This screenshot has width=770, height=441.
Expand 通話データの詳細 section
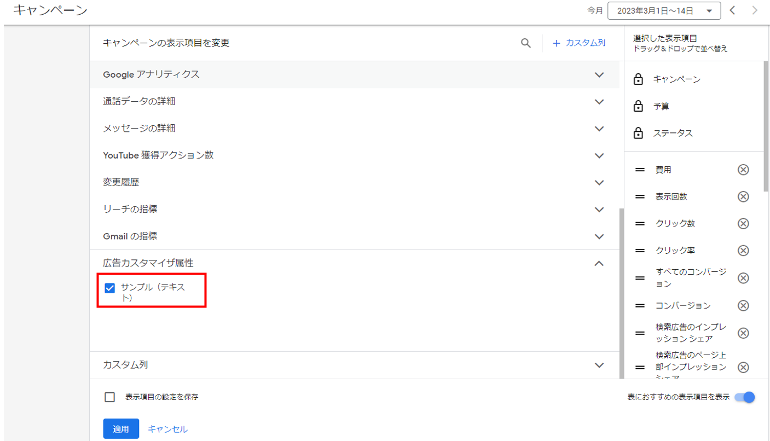pyautogui.click(x=355, y=102)
